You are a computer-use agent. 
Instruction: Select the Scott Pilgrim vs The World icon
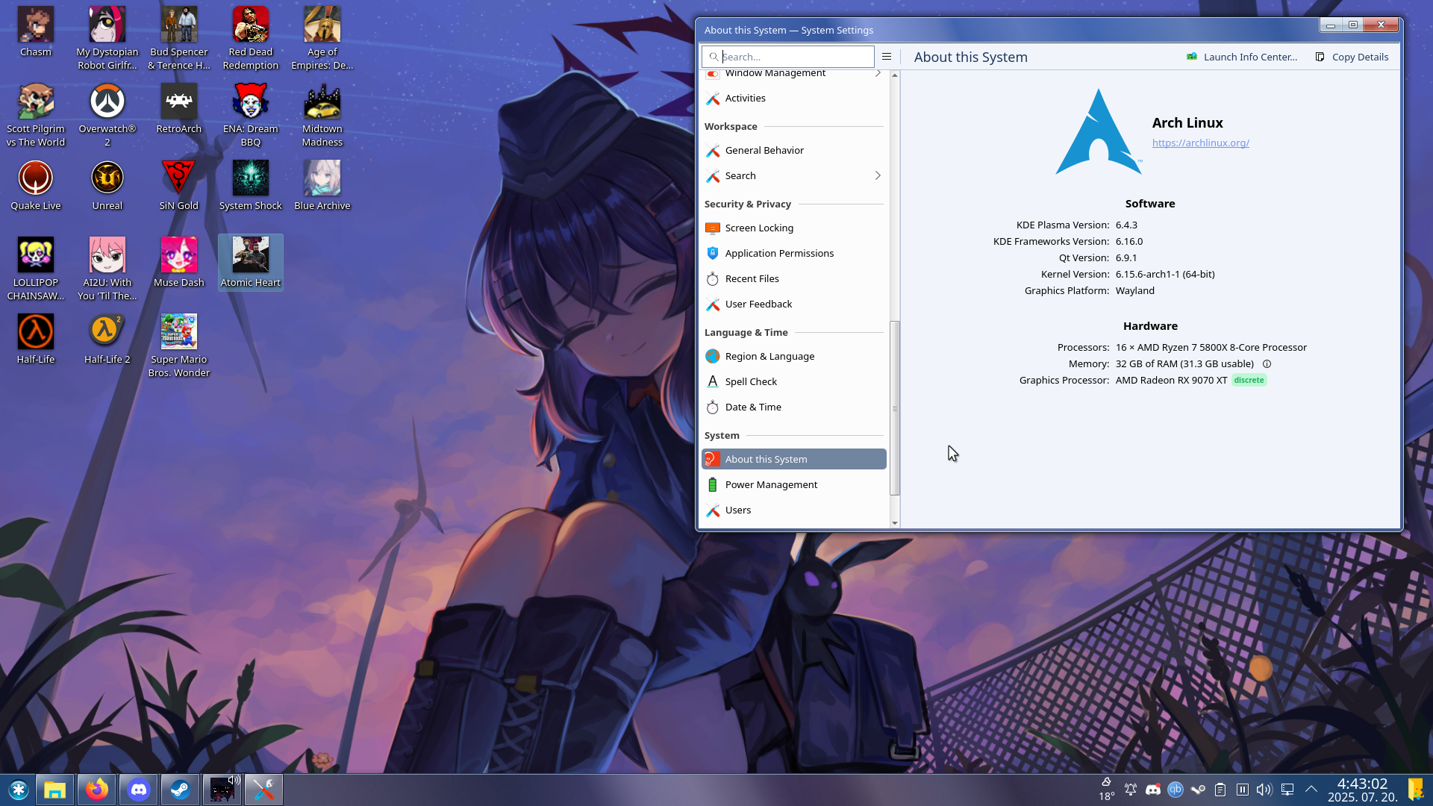(36, 116)
